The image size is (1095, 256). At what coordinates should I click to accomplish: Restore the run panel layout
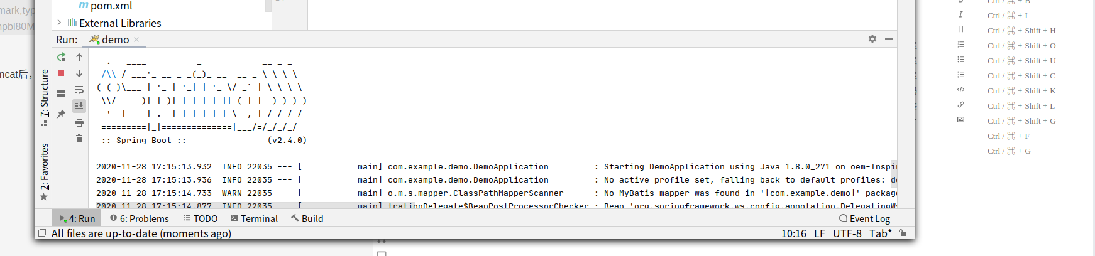(x=61, y=93)
